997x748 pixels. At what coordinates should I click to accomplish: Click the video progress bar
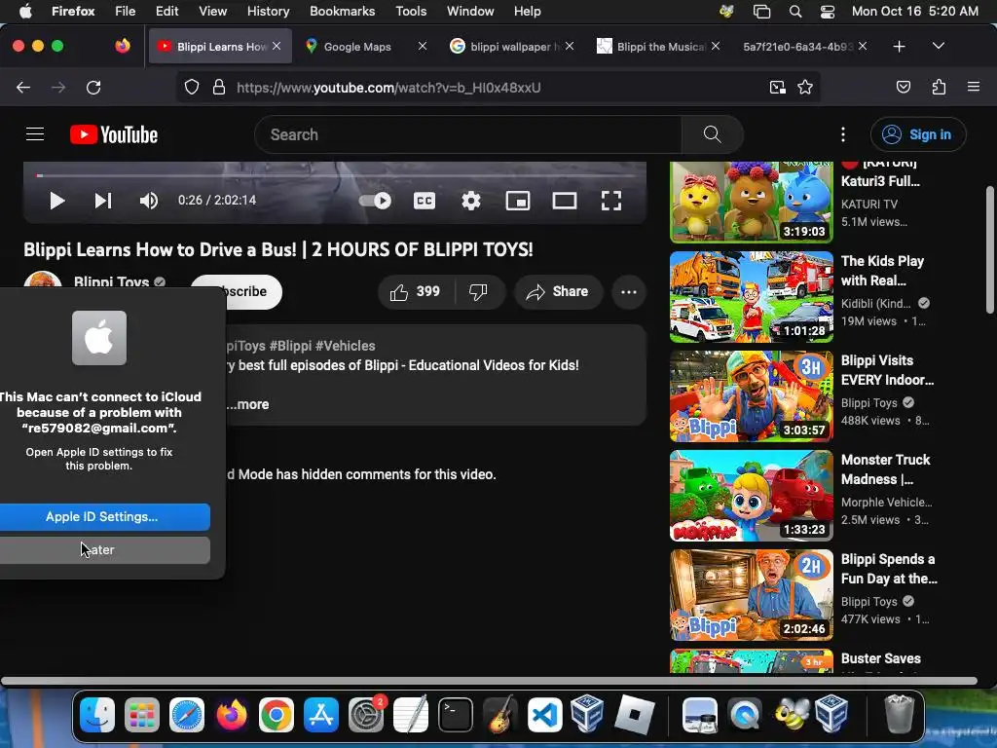(x=335, y=175)
